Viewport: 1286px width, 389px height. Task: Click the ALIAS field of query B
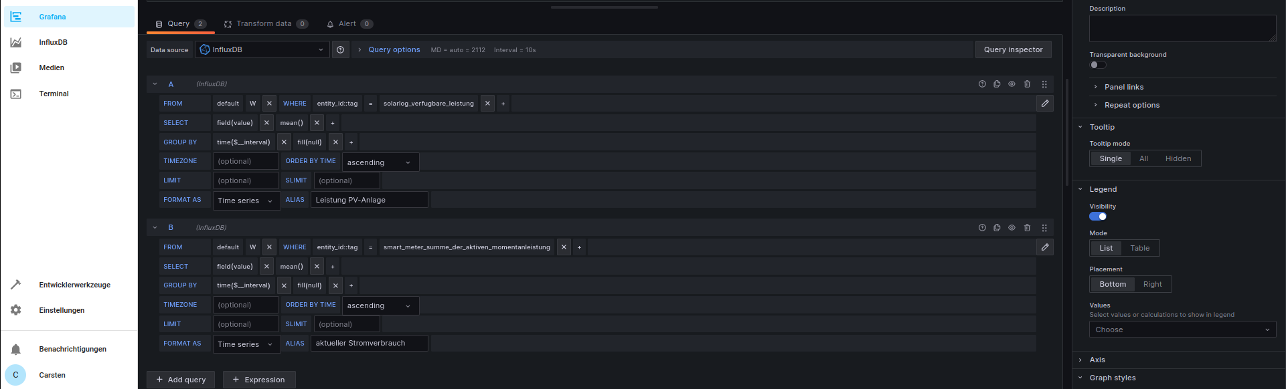369,344
